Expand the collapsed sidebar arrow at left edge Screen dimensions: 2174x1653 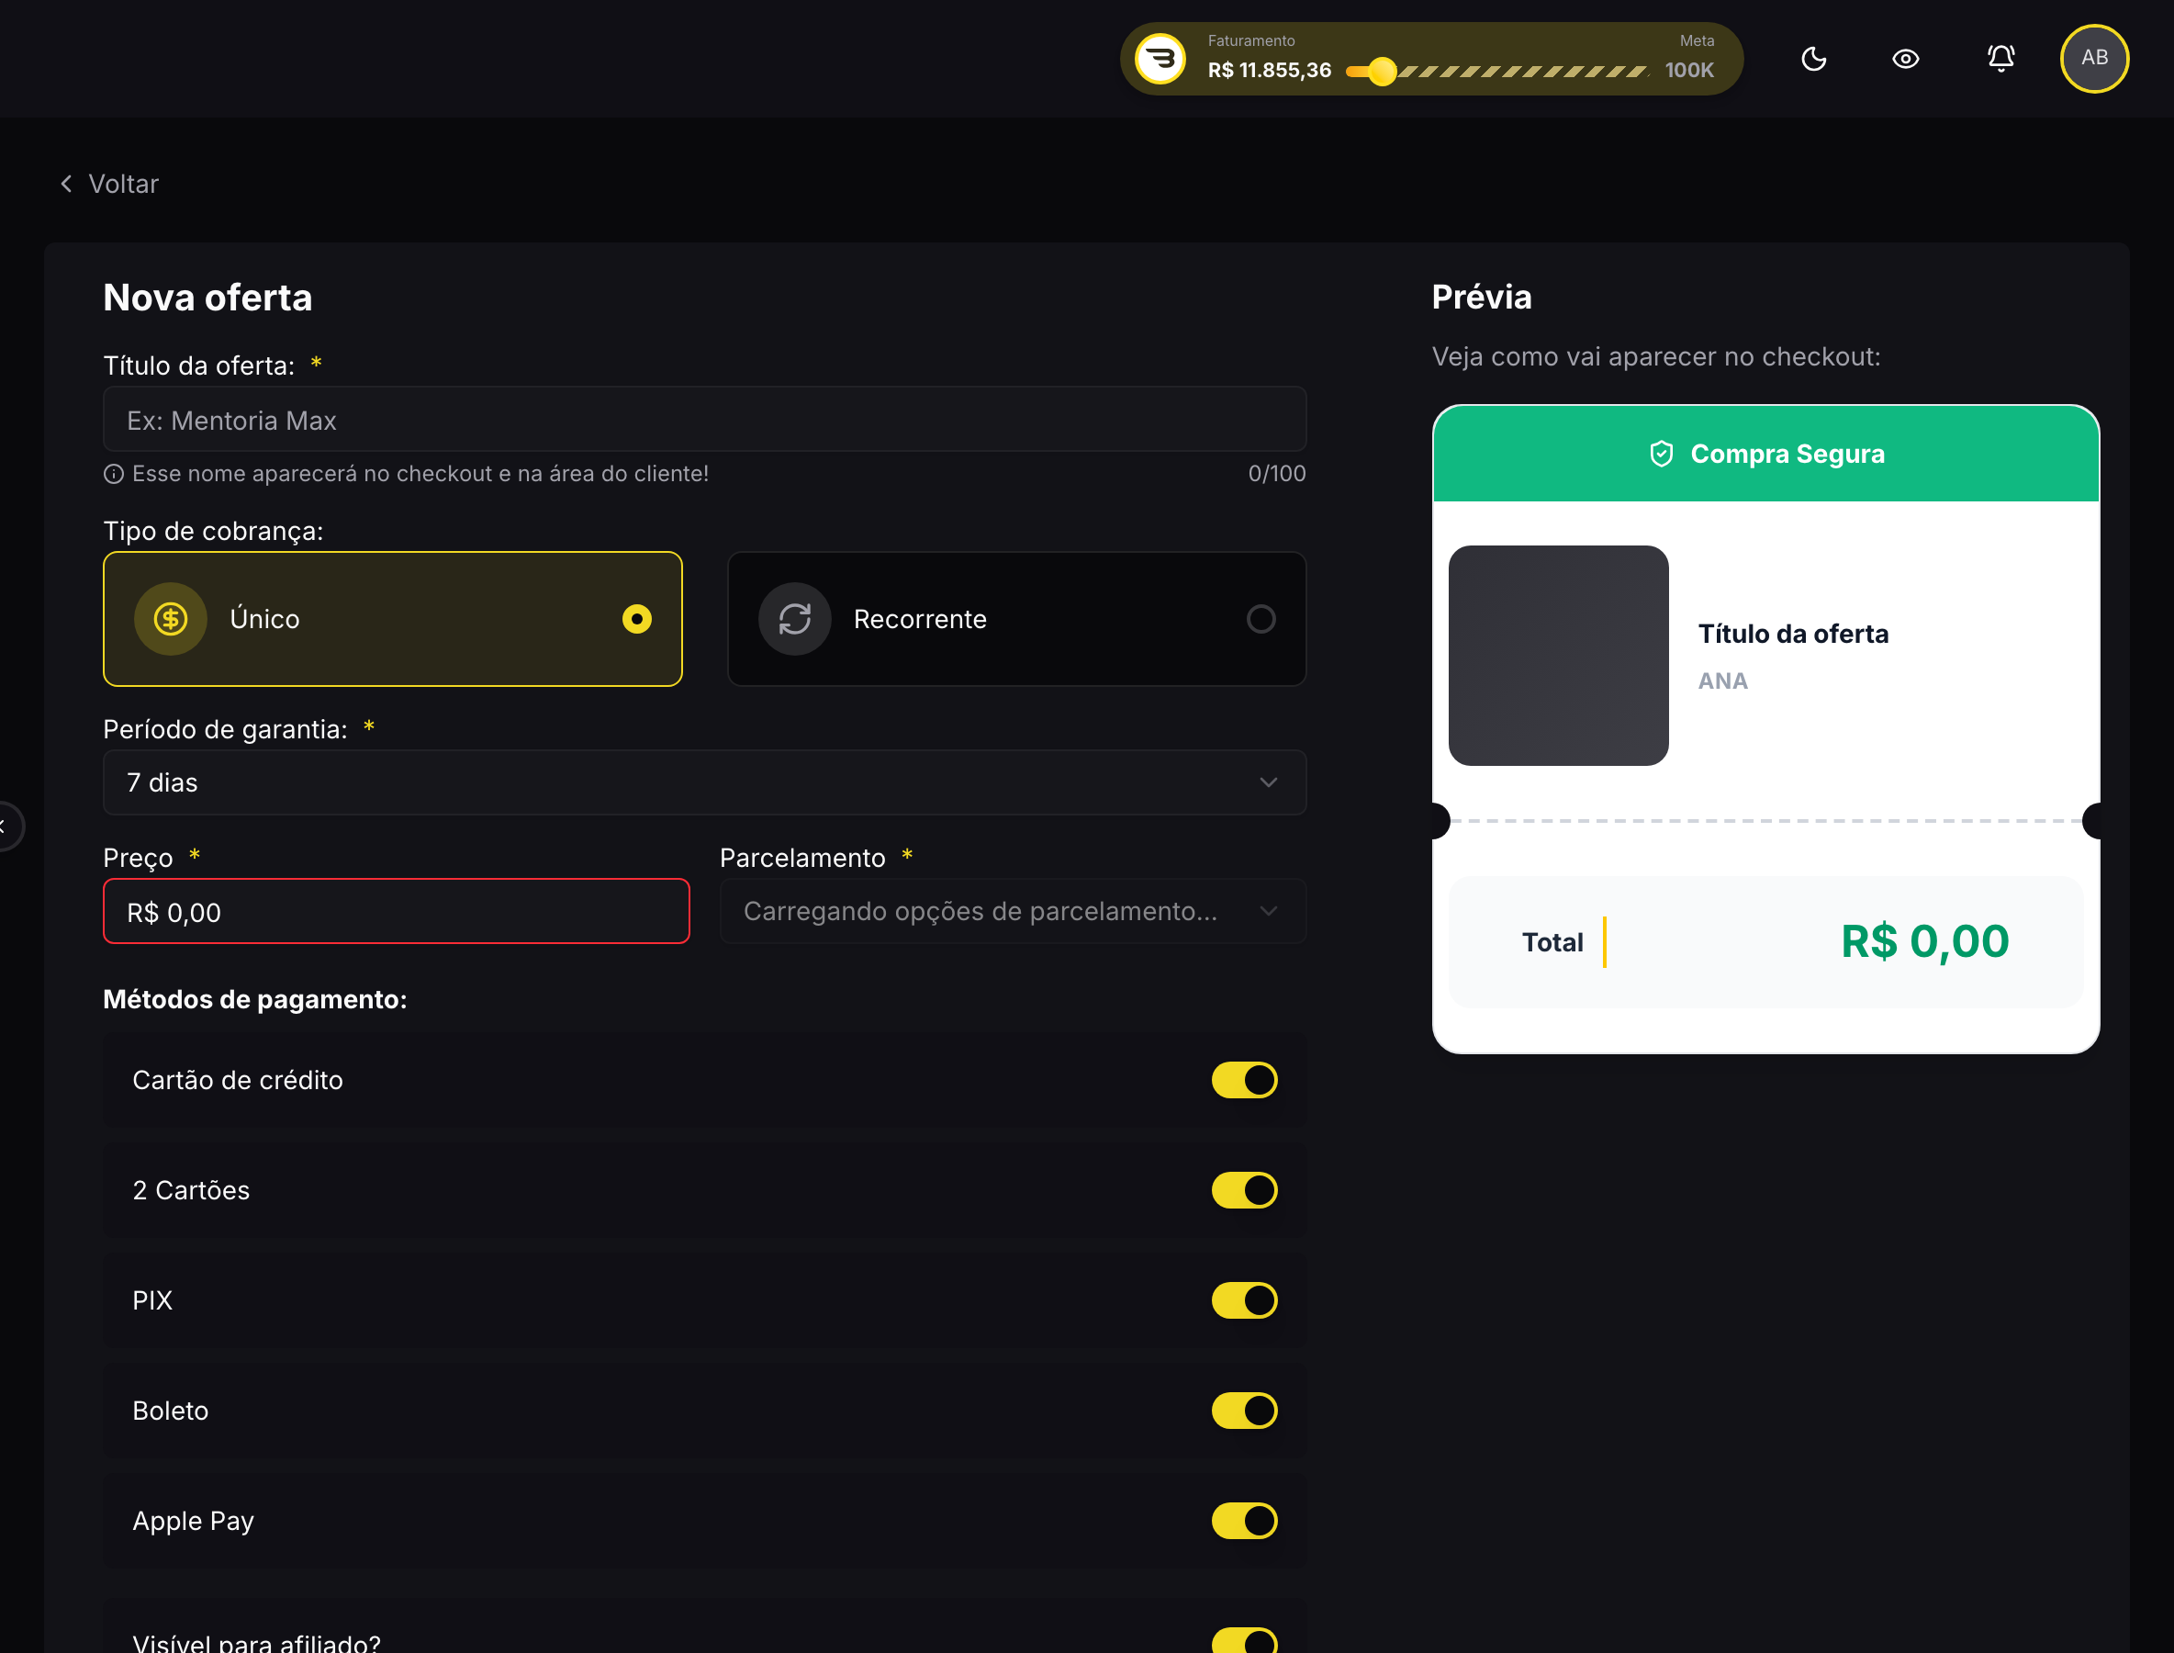(5, 826)
